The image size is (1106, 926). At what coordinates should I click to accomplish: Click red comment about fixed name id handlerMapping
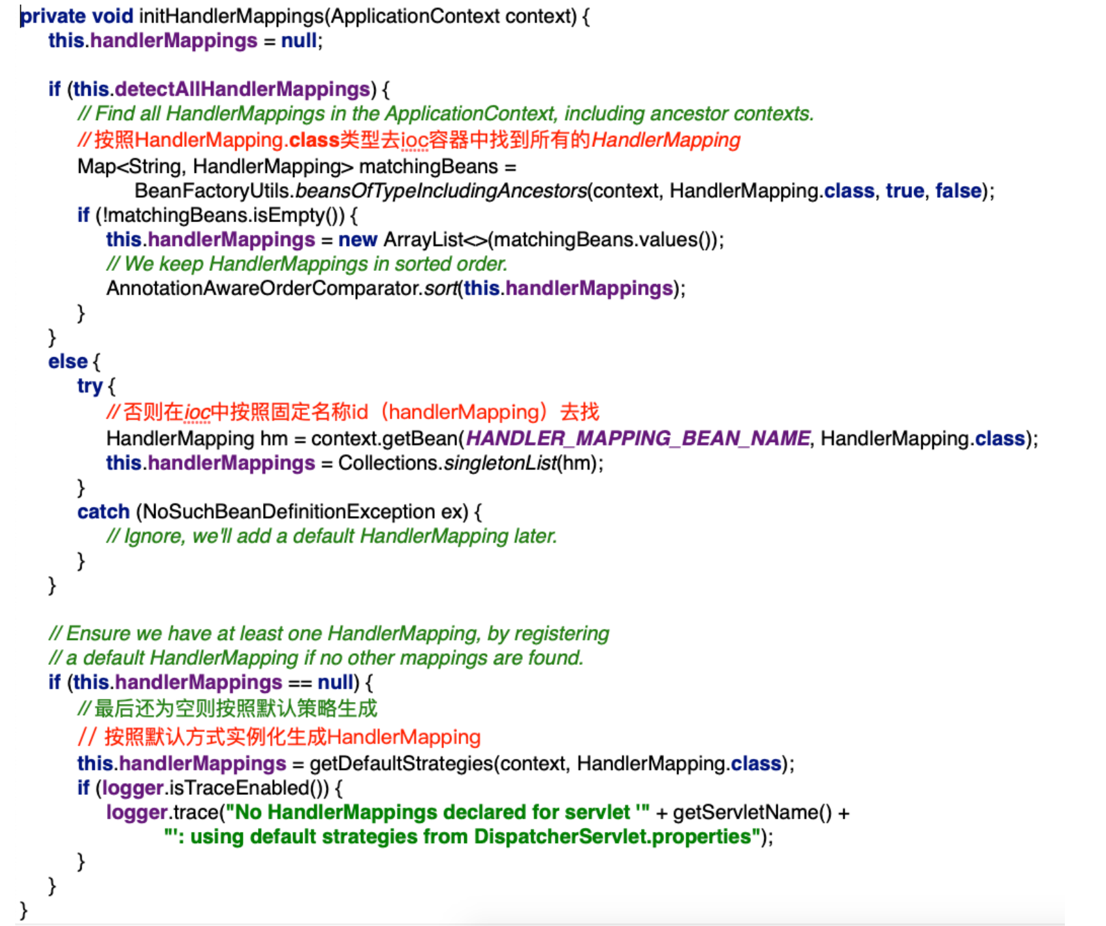tap(353, 411)
